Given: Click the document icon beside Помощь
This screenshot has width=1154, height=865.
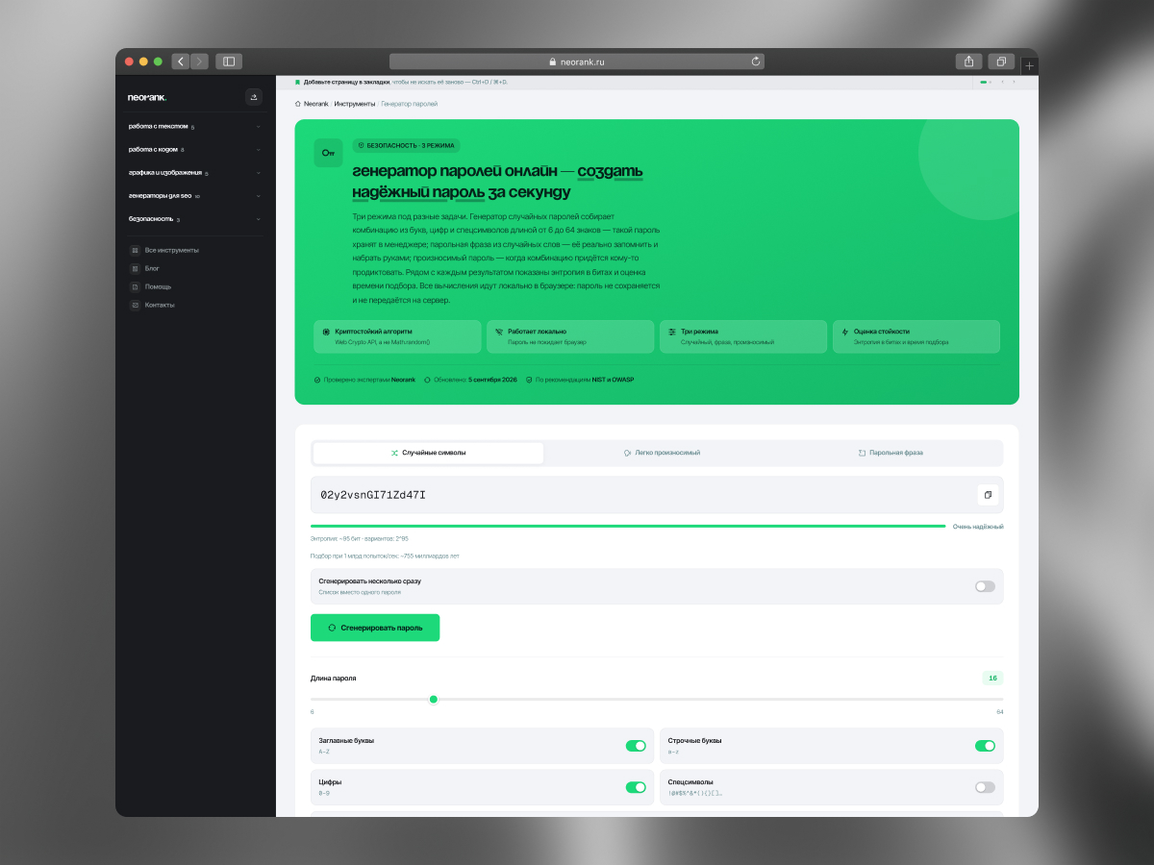Looking at the screenshot, I should tap(135, 286).
